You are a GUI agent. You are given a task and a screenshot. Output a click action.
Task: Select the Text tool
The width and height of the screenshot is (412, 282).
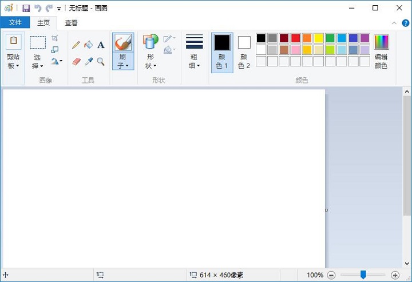(101, 45)
